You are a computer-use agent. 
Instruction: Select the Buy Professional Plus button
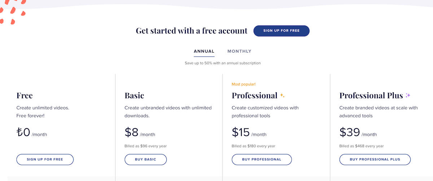(375, 159)
